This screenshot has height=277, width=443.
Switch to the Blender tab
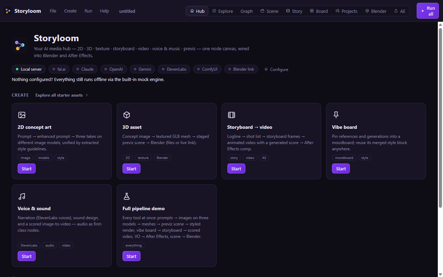(x=376, y=11)
